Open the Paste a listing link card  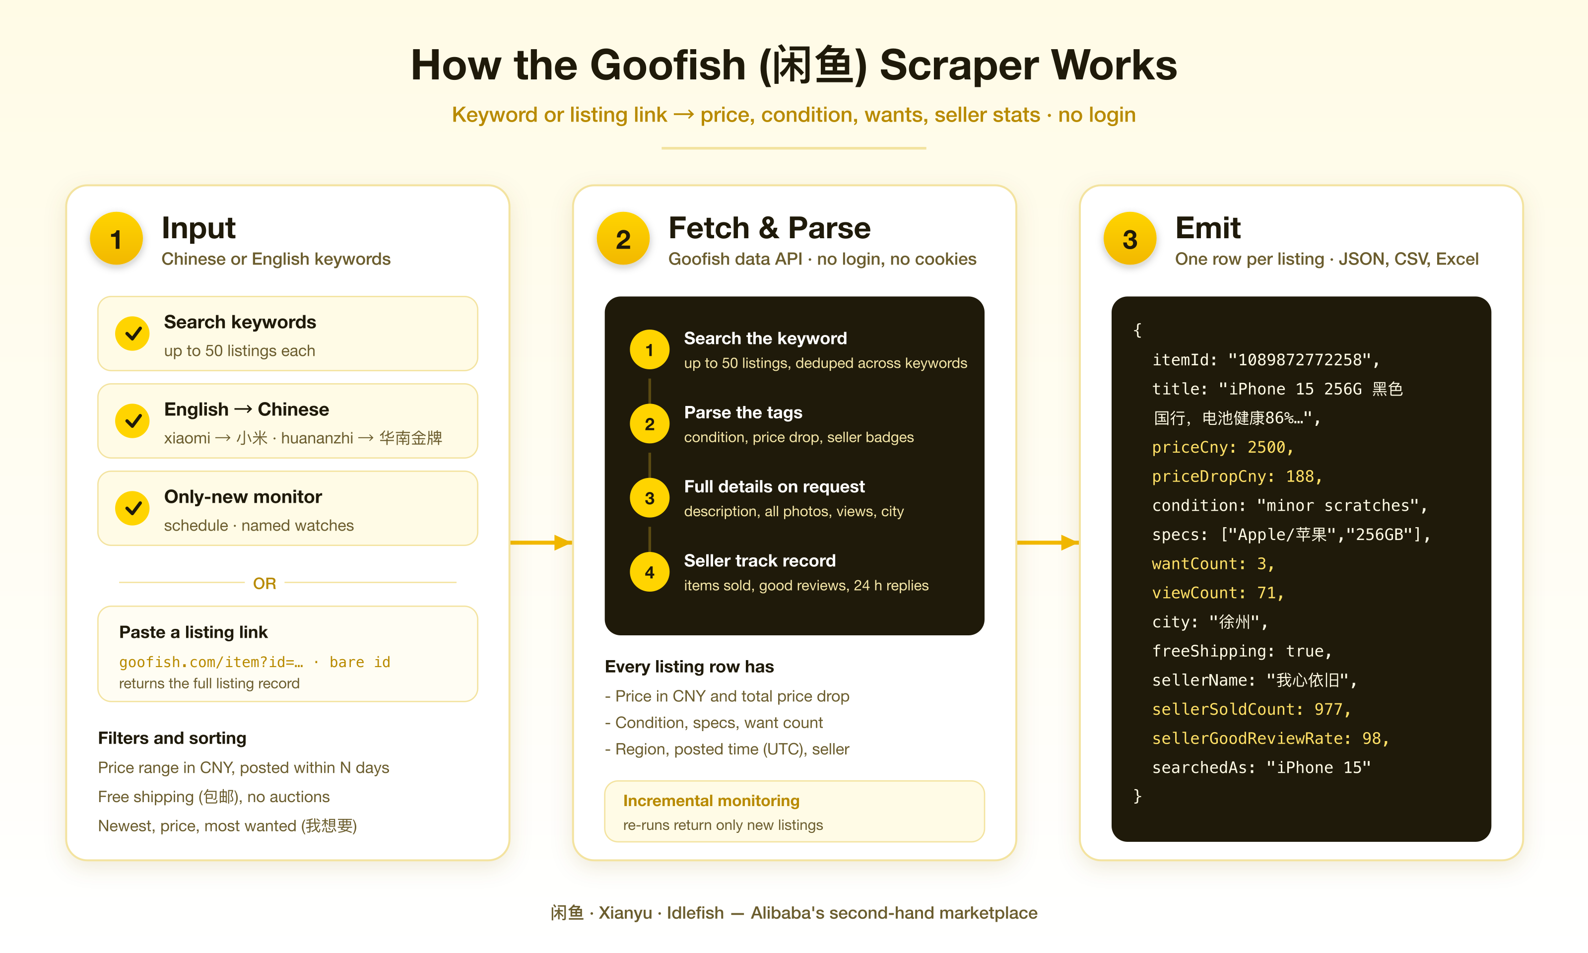click(x=287, y=654)
